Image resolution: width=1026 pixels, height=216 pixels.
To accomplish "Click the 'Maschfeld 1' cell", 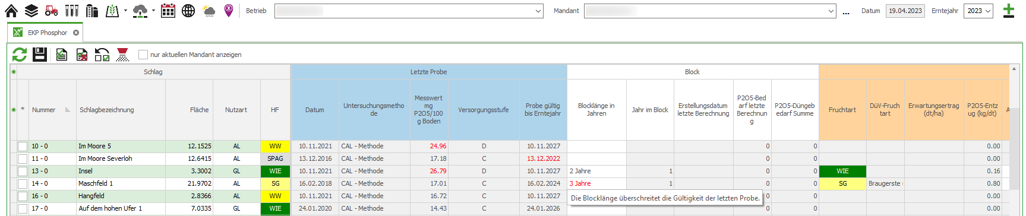I will 121,184.
